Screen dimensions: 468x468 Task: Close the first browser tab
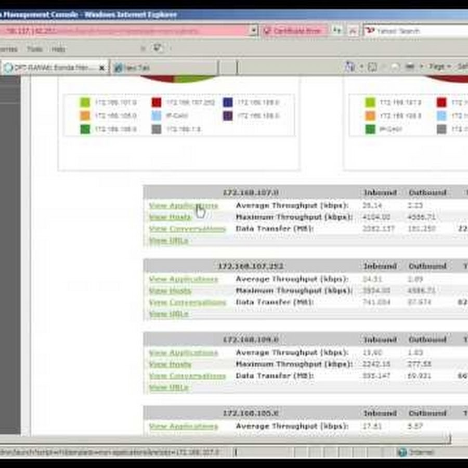102,68
